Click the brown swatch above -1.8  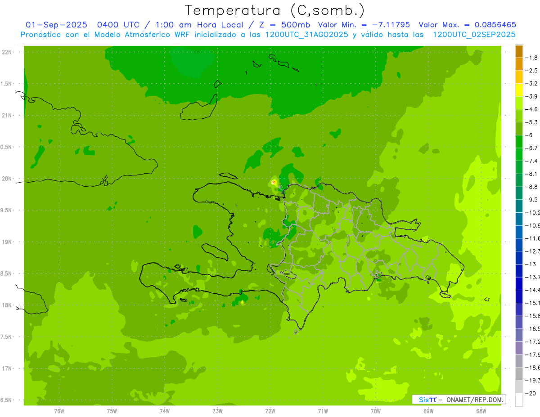tap(519, 51)
